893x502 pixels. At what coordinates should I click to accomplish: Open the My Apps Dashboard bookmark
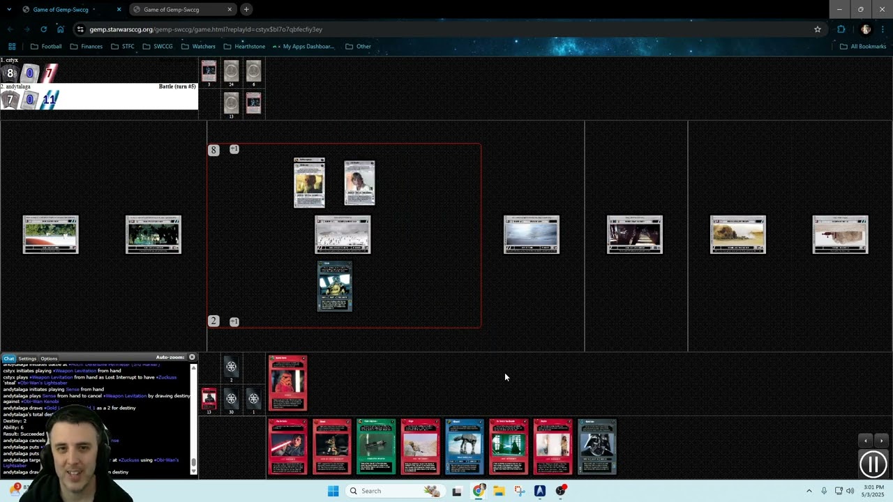[303, 47]
